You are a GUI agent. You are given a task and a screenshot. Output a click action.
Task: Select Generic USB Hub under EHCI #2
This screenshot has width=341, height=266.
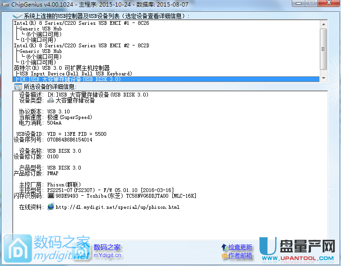click(x=41, y=51)
